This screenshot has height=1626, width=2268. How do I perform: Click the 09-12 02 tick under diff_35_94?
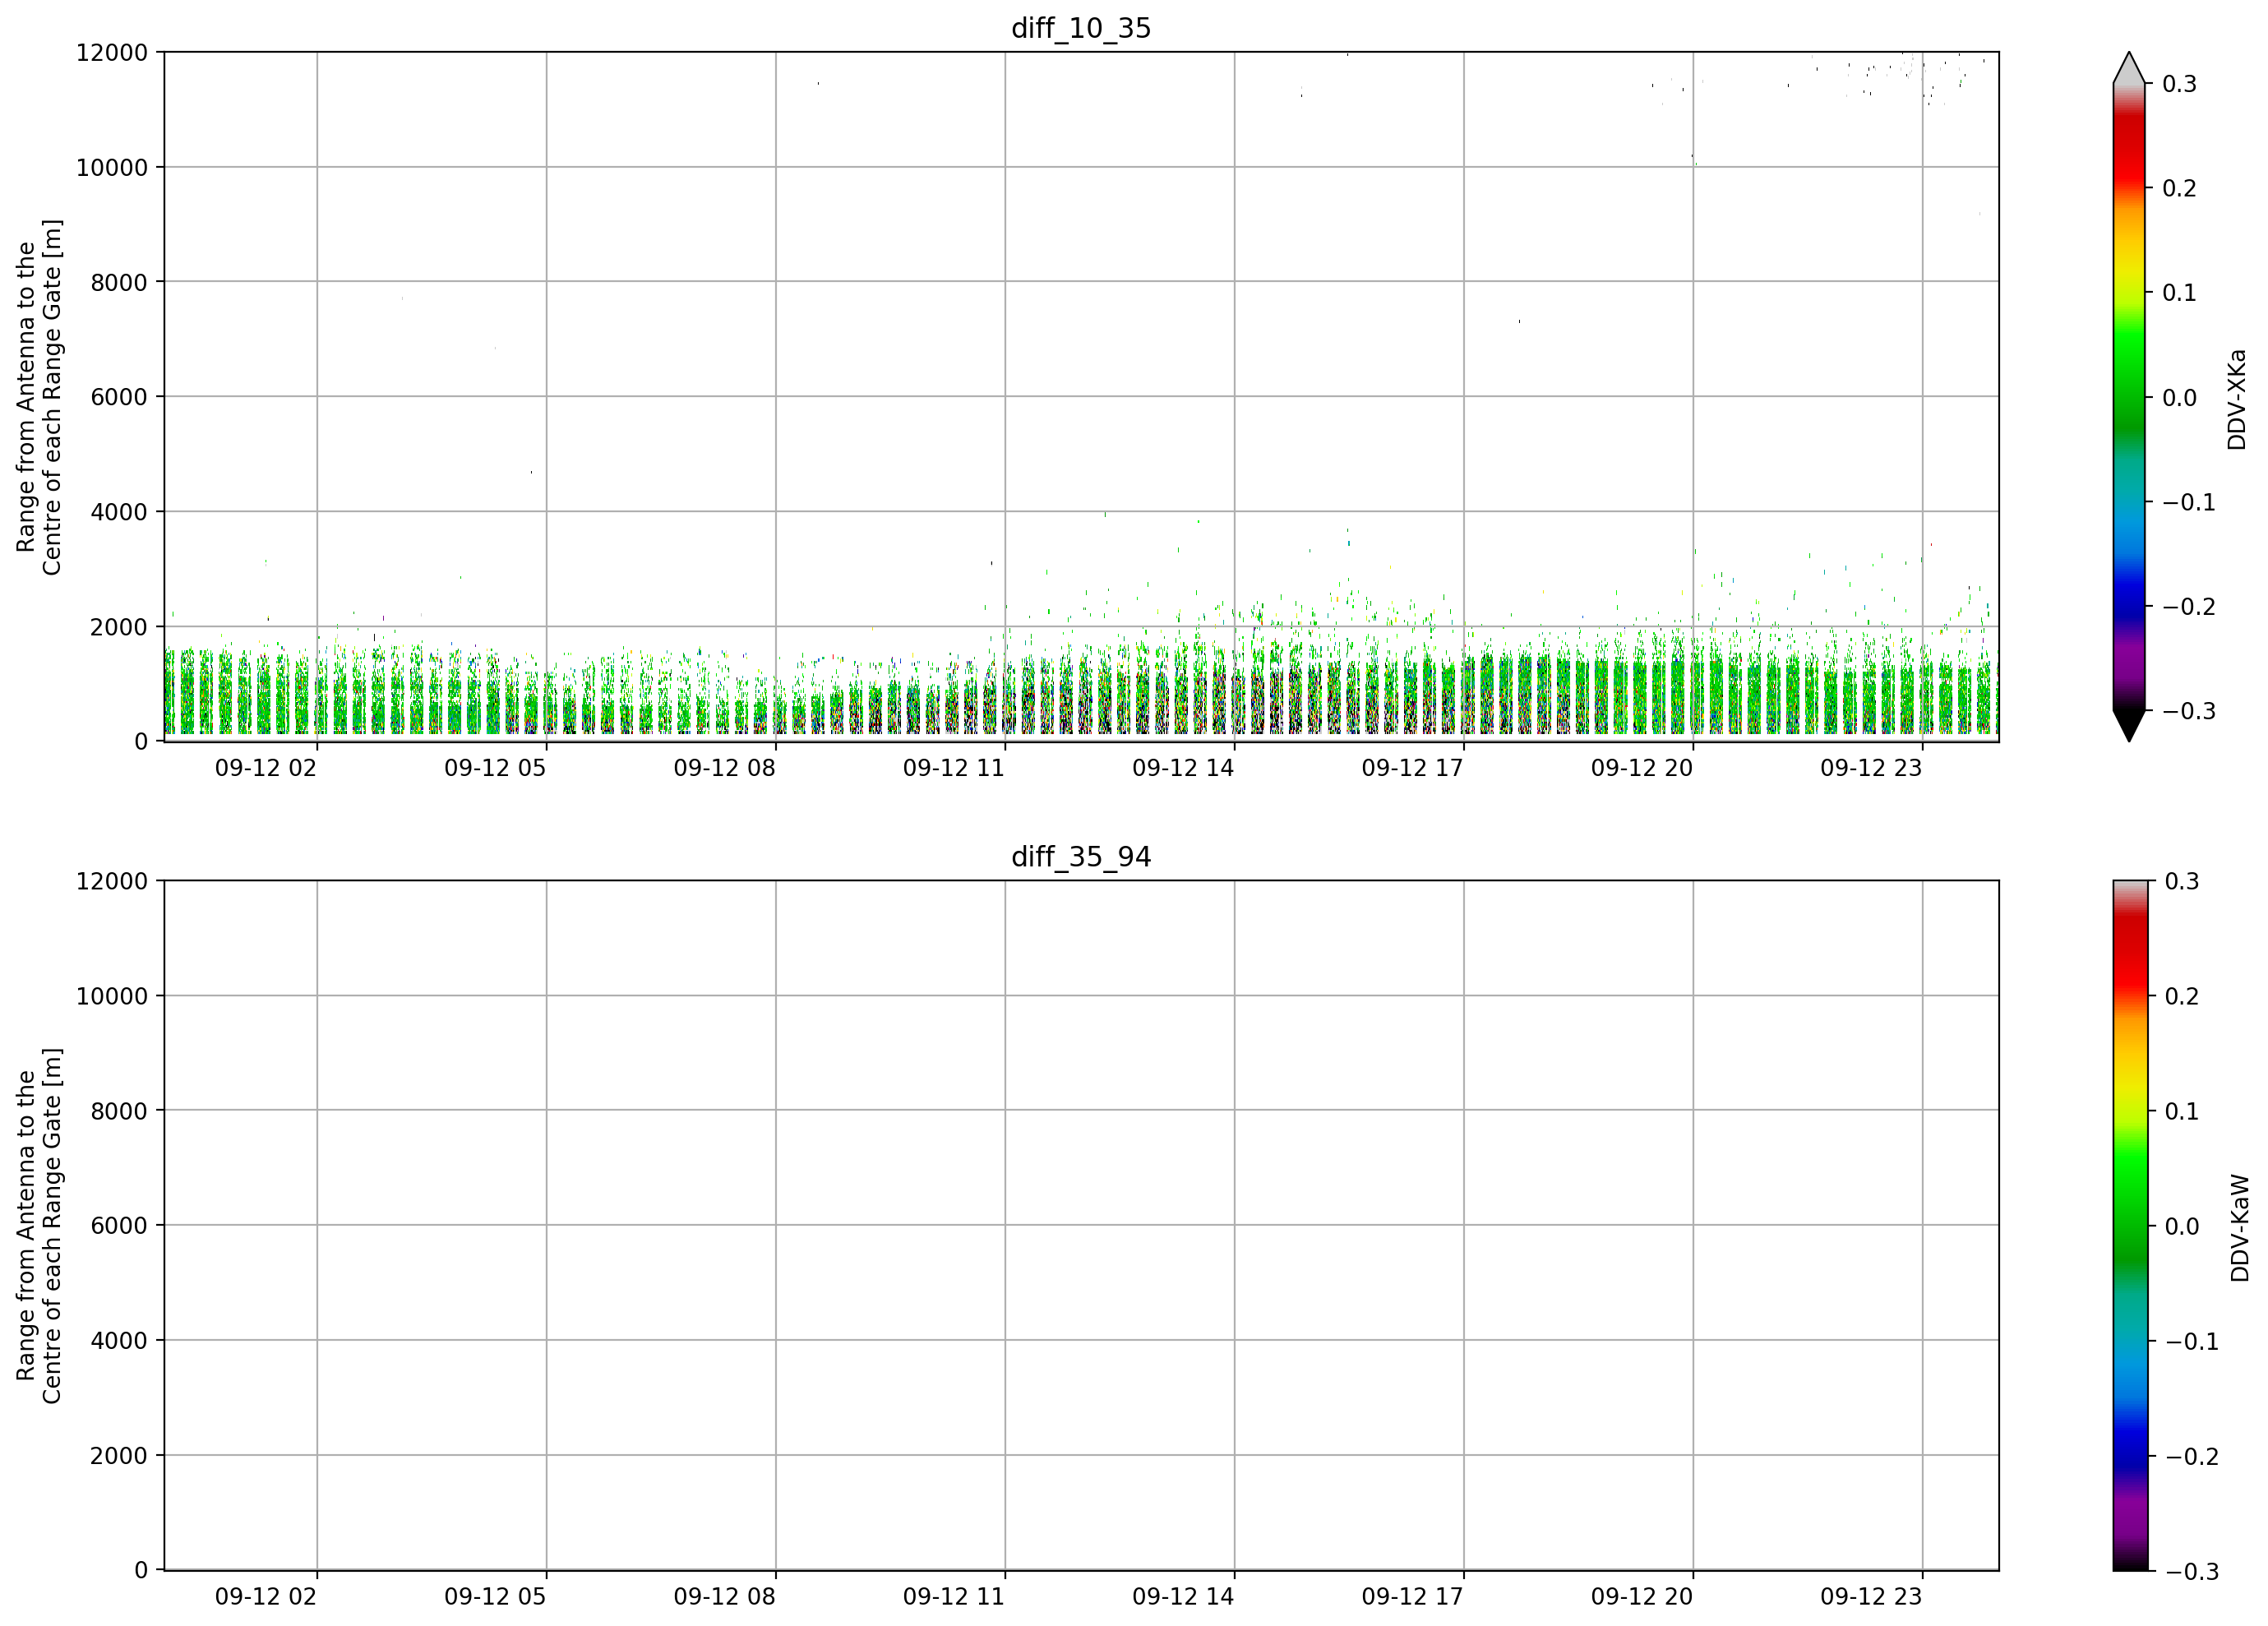click(266, 1597)
